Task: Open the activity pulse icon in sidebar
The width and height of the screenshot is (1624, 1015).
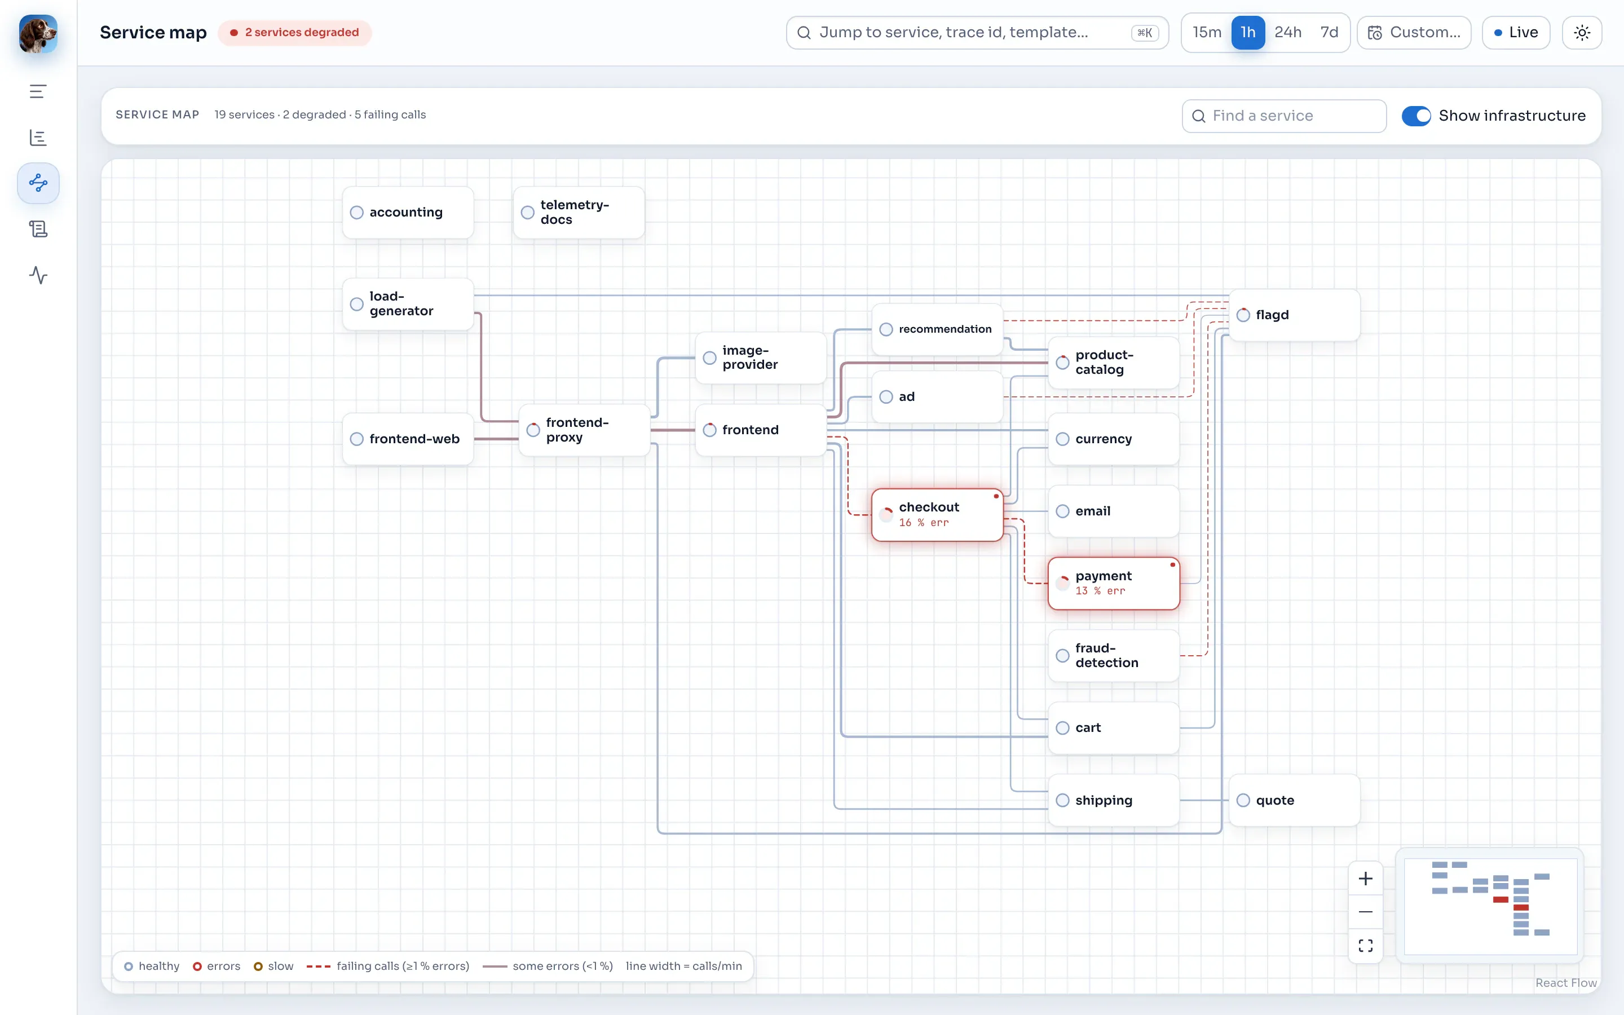Action: 38,275
